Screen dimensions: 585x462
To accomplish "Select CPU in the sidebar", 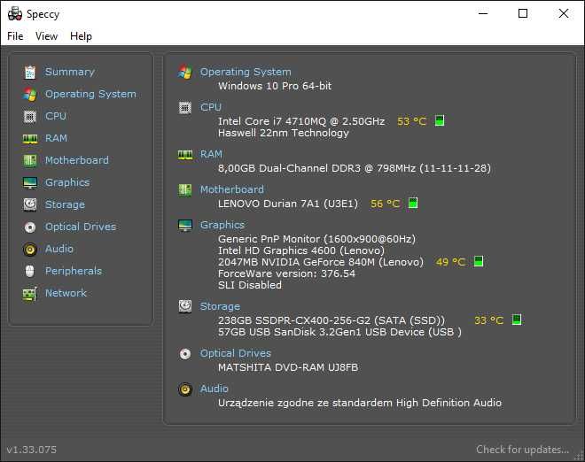I will coord(56,116).
